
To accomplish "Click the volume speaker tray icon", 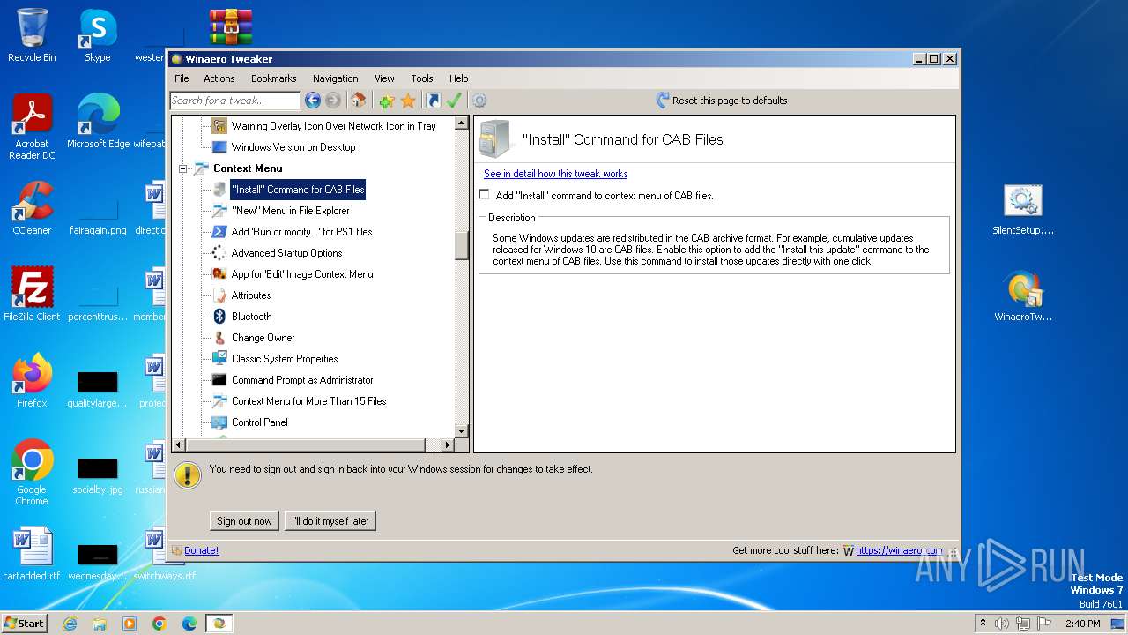I will pyautogui.click(x=1002, y=624).
